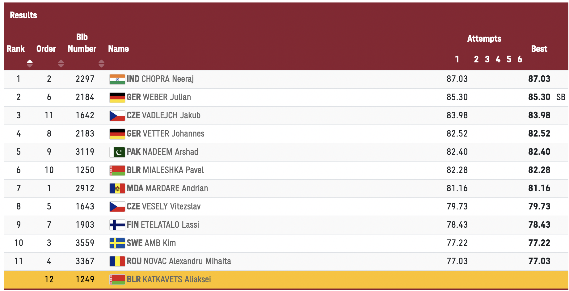Click the Rank column header

[16, 49]
